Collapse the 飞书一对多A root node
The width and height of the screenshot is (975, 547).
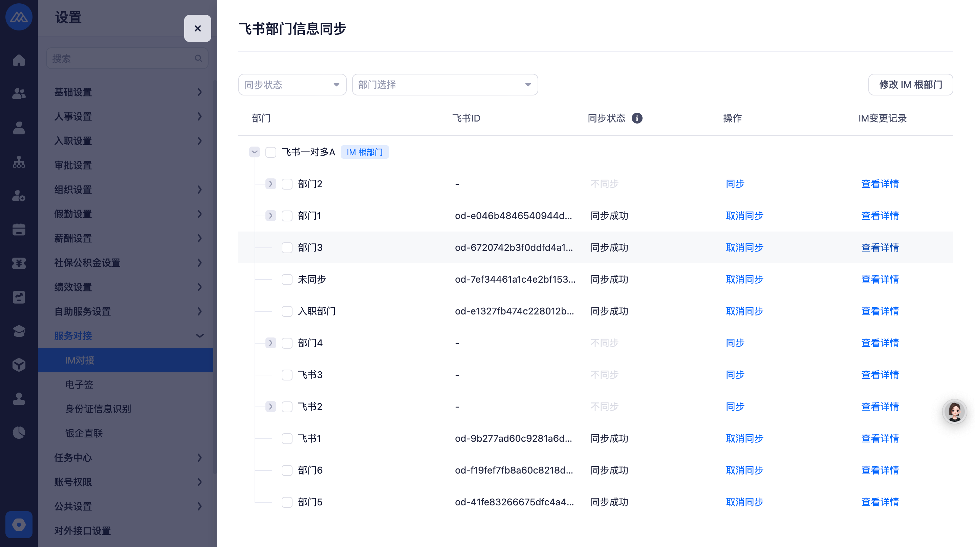254,152
